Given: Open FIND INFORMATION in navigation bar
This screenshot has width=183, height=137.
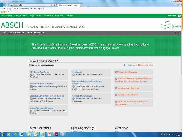Looking at the screenshot, I should coord(17,33).
